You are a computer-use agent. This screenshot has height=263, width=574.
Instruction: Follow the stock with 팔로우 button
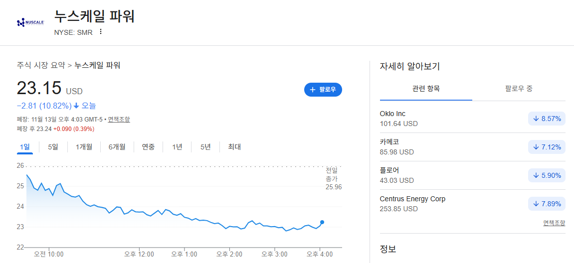(323, 90)
